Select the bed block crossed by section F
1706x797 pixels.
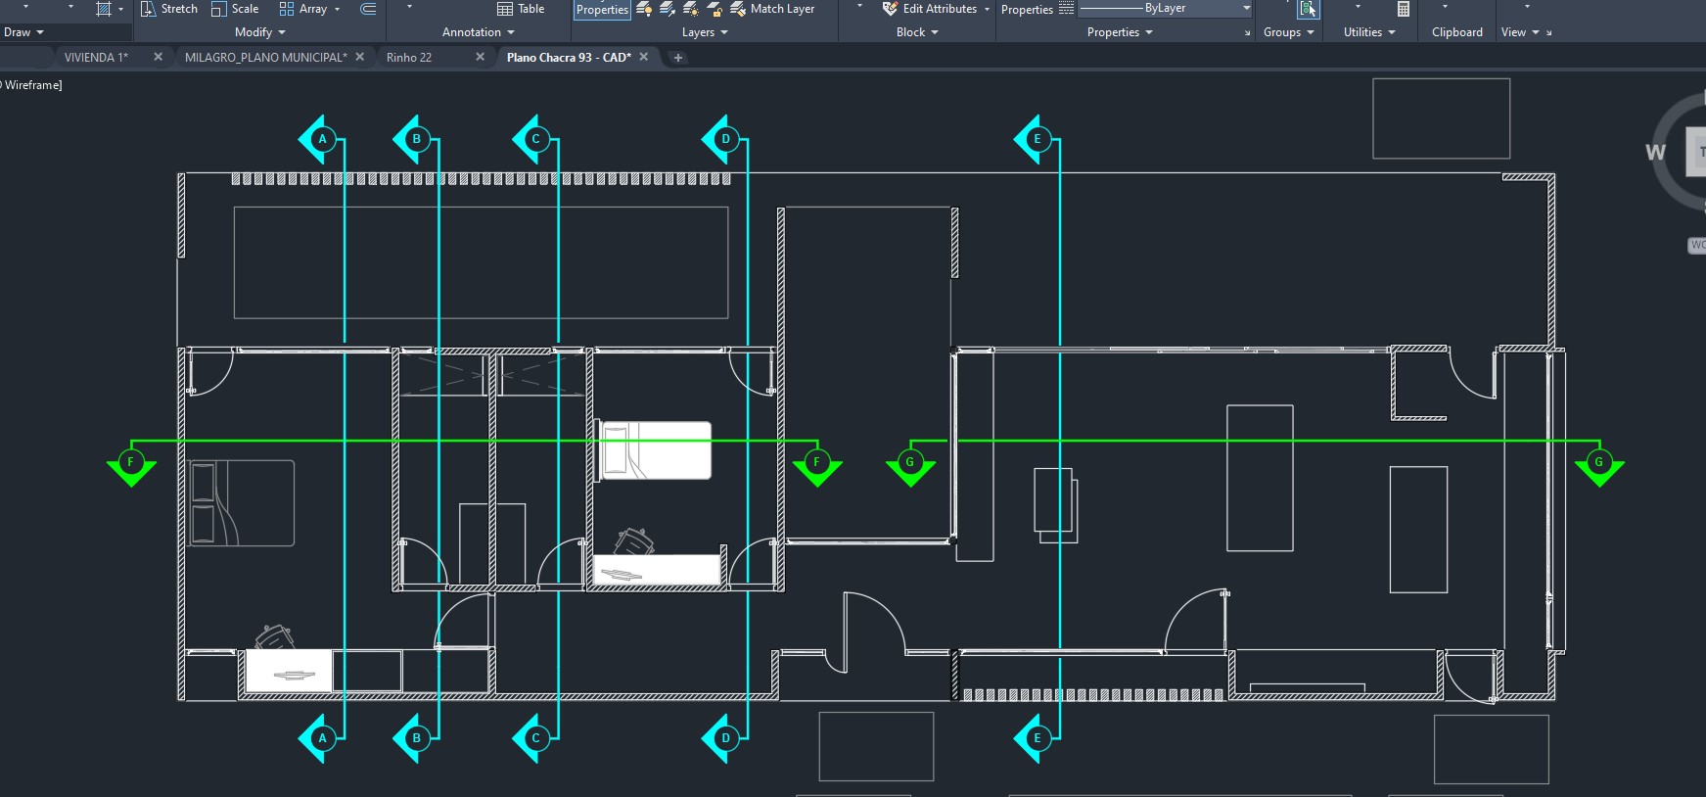656,450
